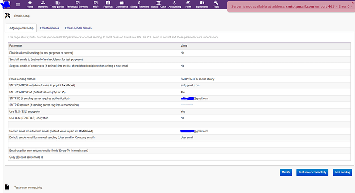Click the 'Value' column header
The image size is (355, 193).
click(184, 46)
